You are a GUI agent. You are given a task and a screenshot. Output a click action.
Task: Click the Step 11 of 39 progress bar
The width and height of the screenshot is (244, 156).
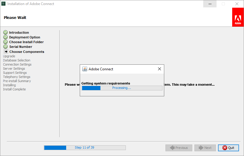(x=85, y=148)
